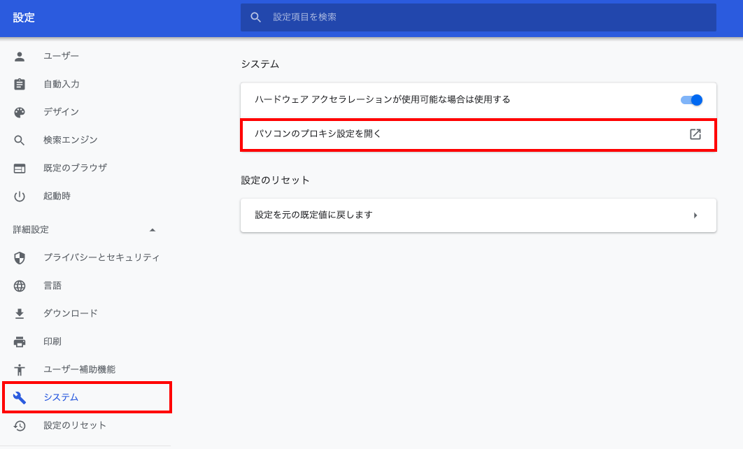Click the 検索エンジン magnifier icon in sidebar
This screenshot has height=449, width=743.
(x=20, y=140)
